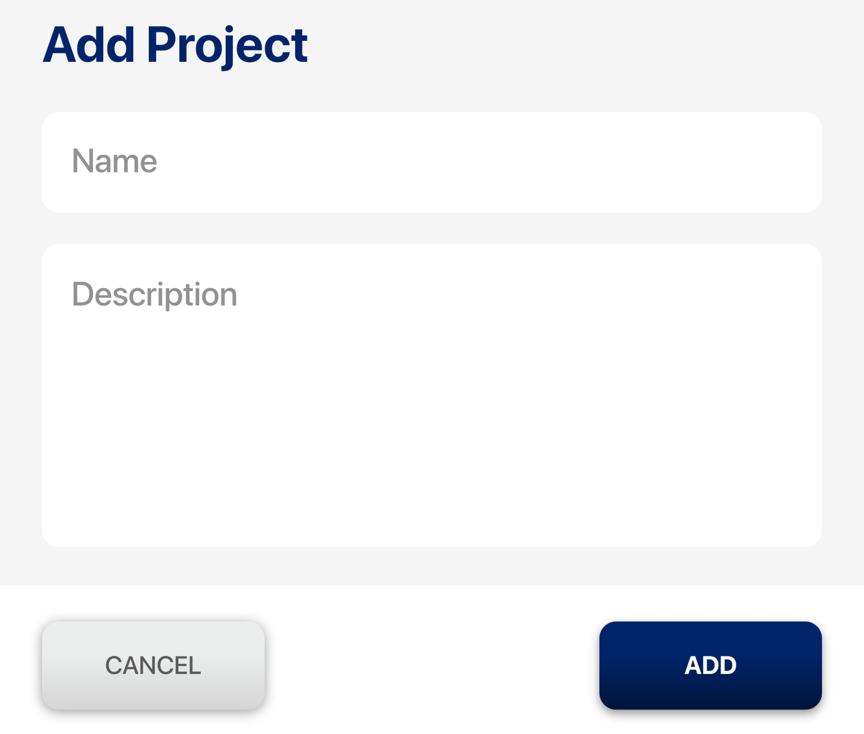Click the ADD button

pos(710,666)
